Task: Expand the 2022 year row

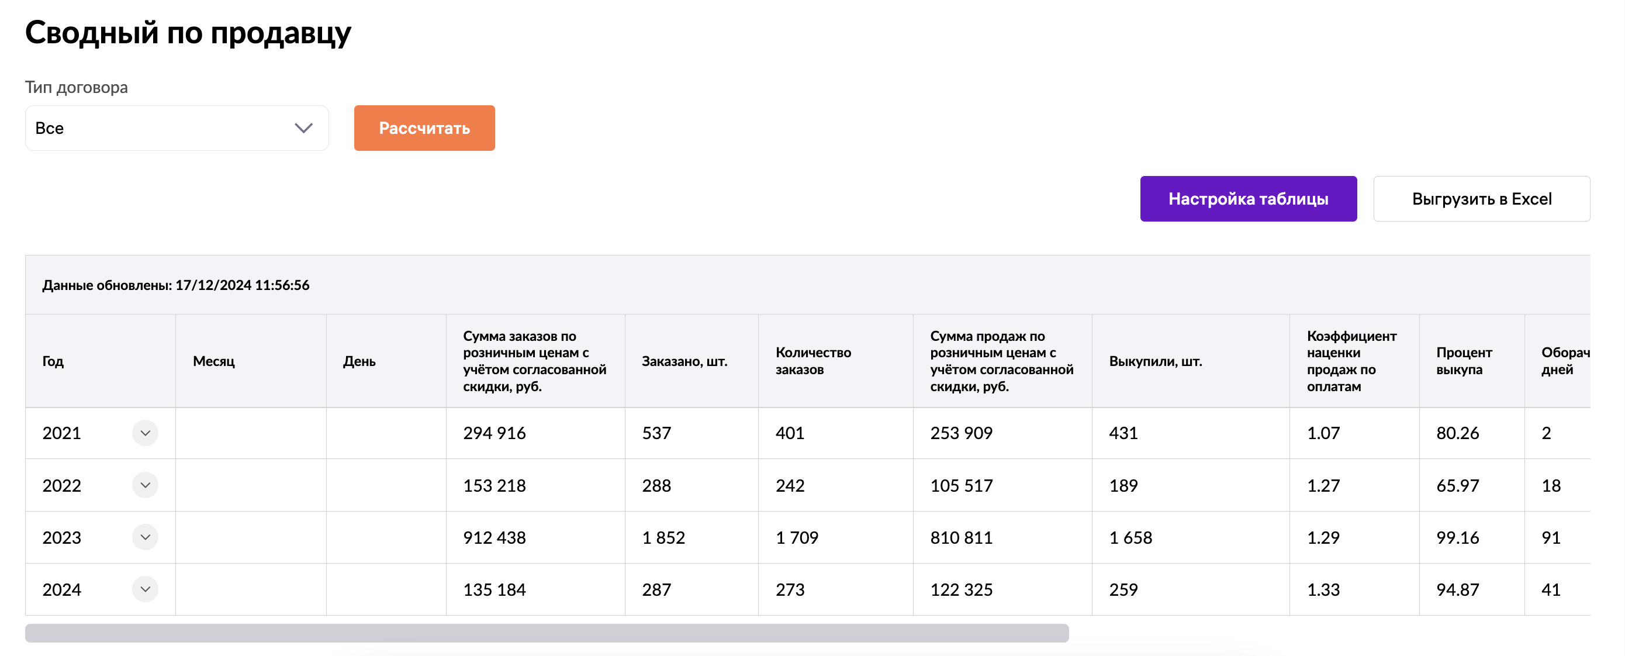Action: pos(145,485)
